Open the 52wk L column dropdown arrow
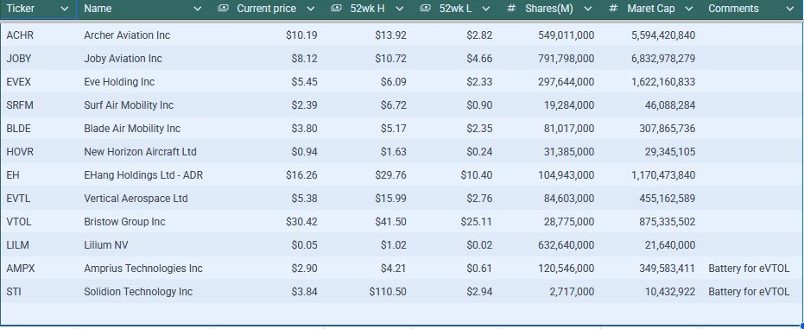Screen dimensions: 804x329 coord(486,9)
